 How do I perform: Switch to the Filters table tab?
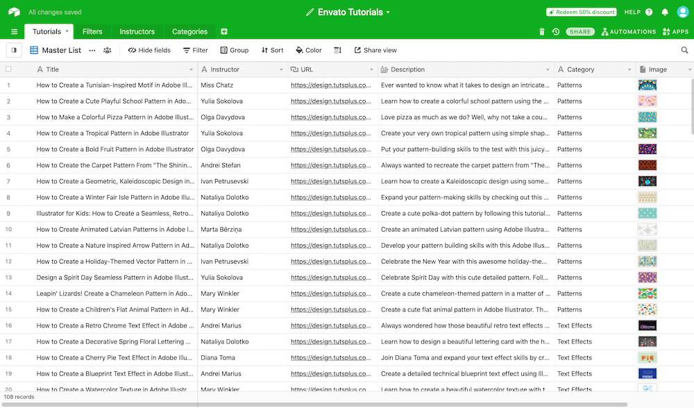pos(92,31)
